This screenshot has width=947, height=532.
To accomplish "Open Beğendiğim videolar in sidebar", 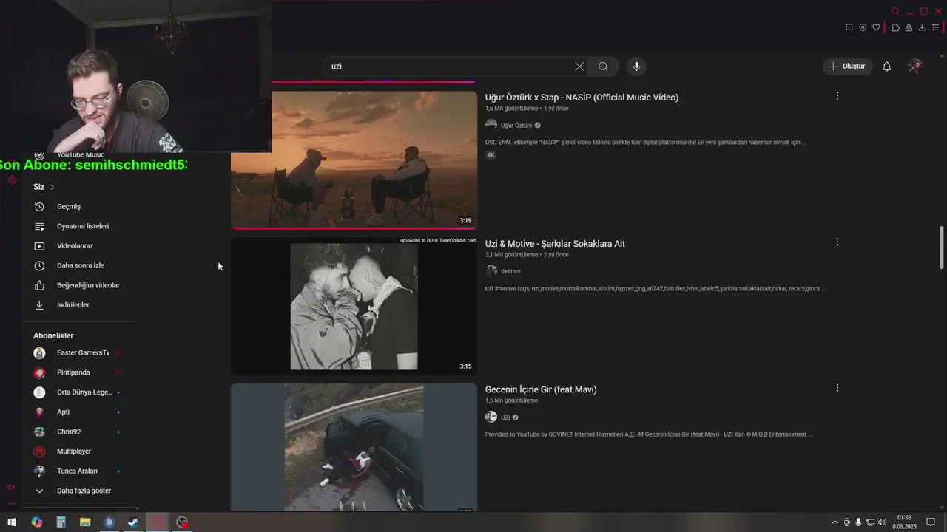I will (x=78, y=285).
